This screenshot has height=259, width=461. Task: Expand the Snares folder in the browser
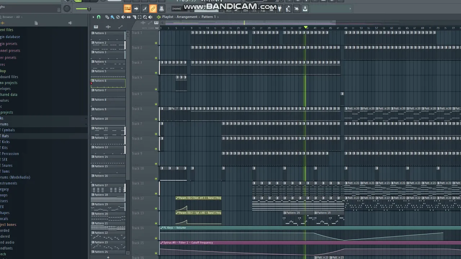(x=6, y=165)
